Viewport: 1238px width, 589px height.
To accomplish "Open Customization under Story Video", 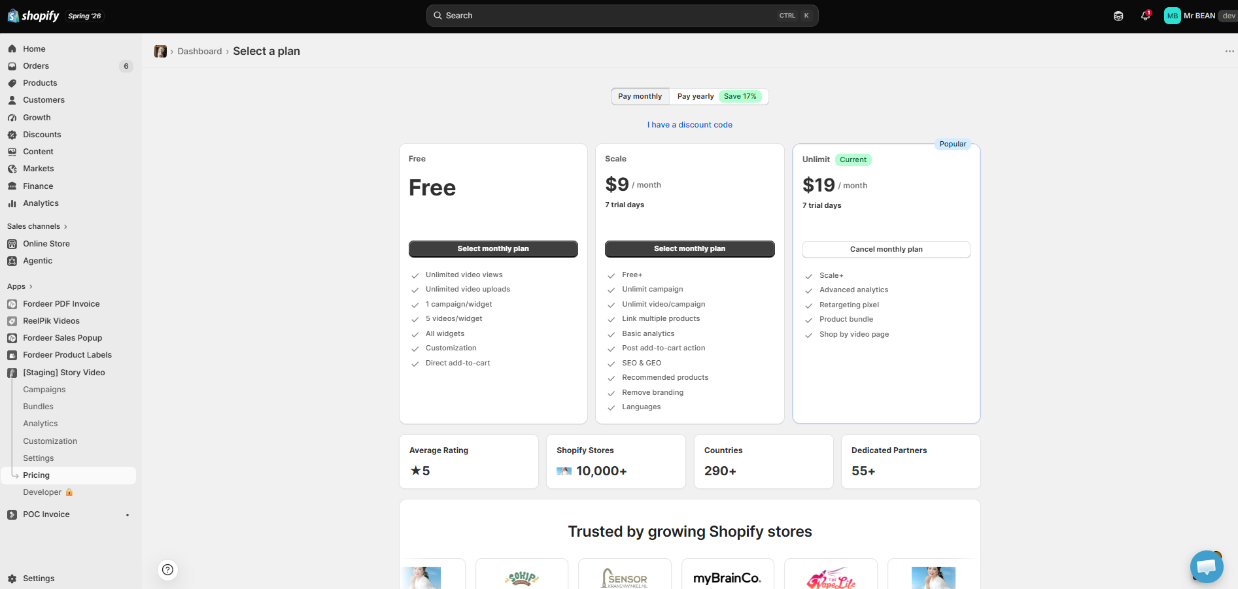I will pos(50,441).
